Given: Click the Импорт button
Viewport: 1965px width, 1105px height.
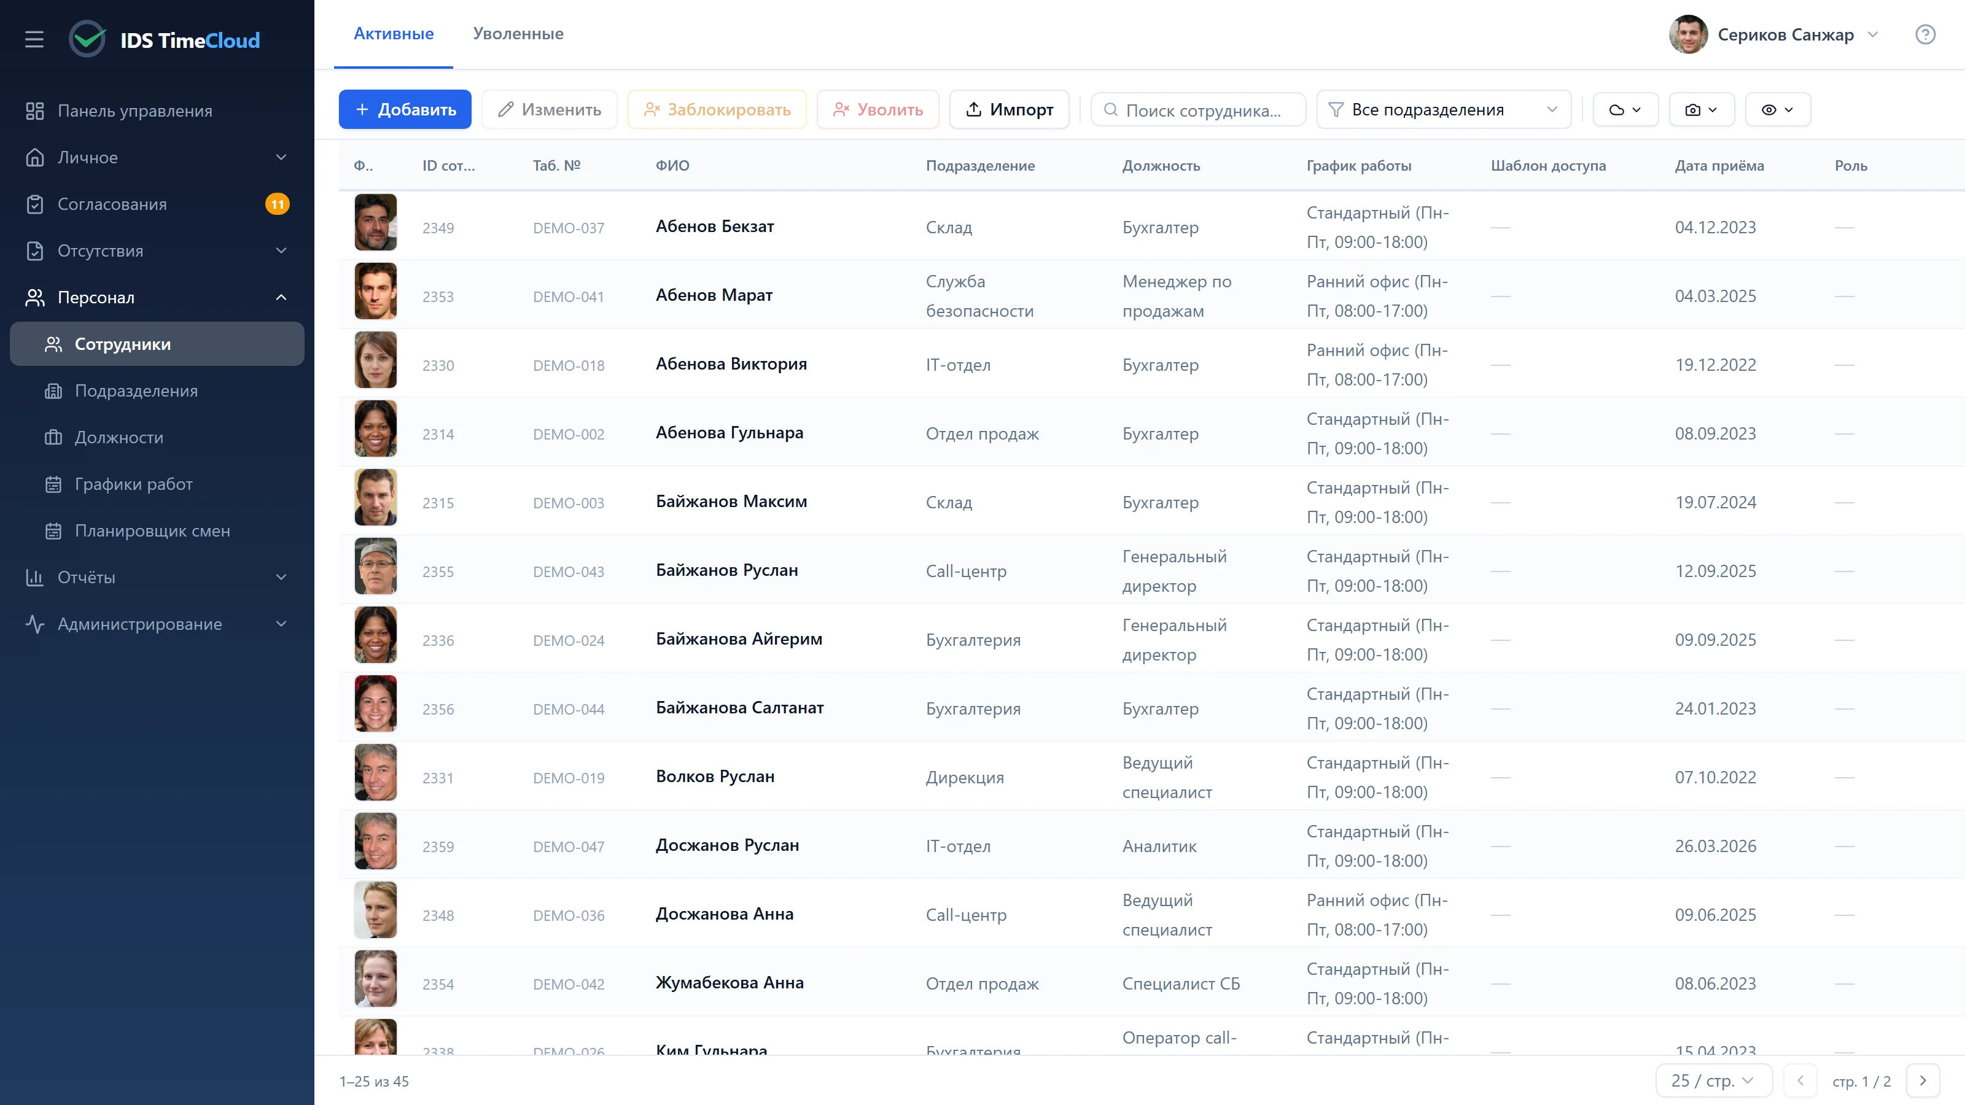Looking at the screenshot, I should [1009, 110].
